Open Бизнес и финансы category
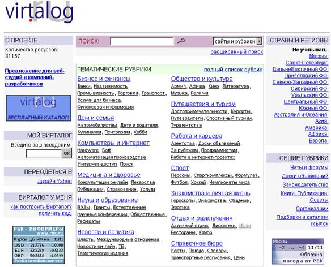 (x=104, y=79)
